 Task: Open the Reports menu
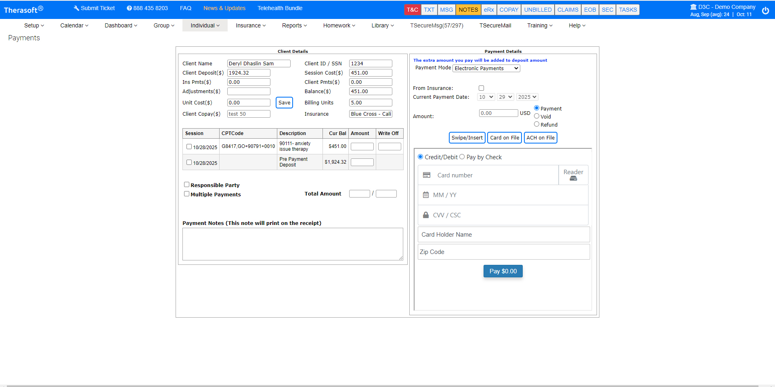click(x=294, y=25)
